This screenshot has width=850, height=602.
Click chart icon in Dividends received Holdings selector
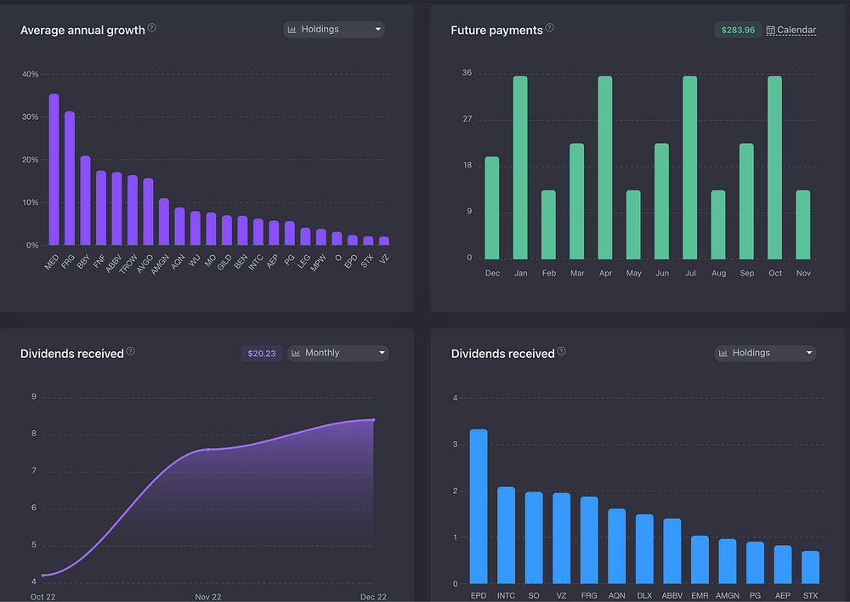[x=723, y=353]
